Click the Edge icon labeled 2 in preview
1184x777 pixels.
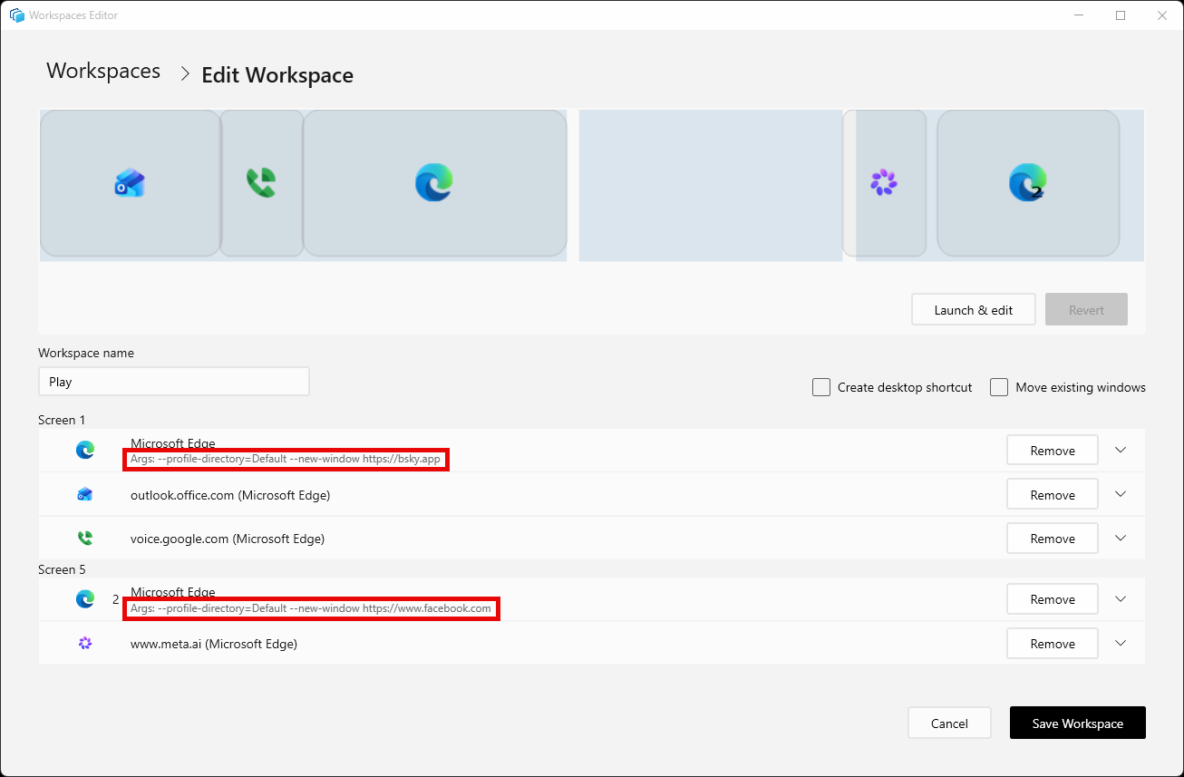pyautogui.click(x=1028, y=182)
